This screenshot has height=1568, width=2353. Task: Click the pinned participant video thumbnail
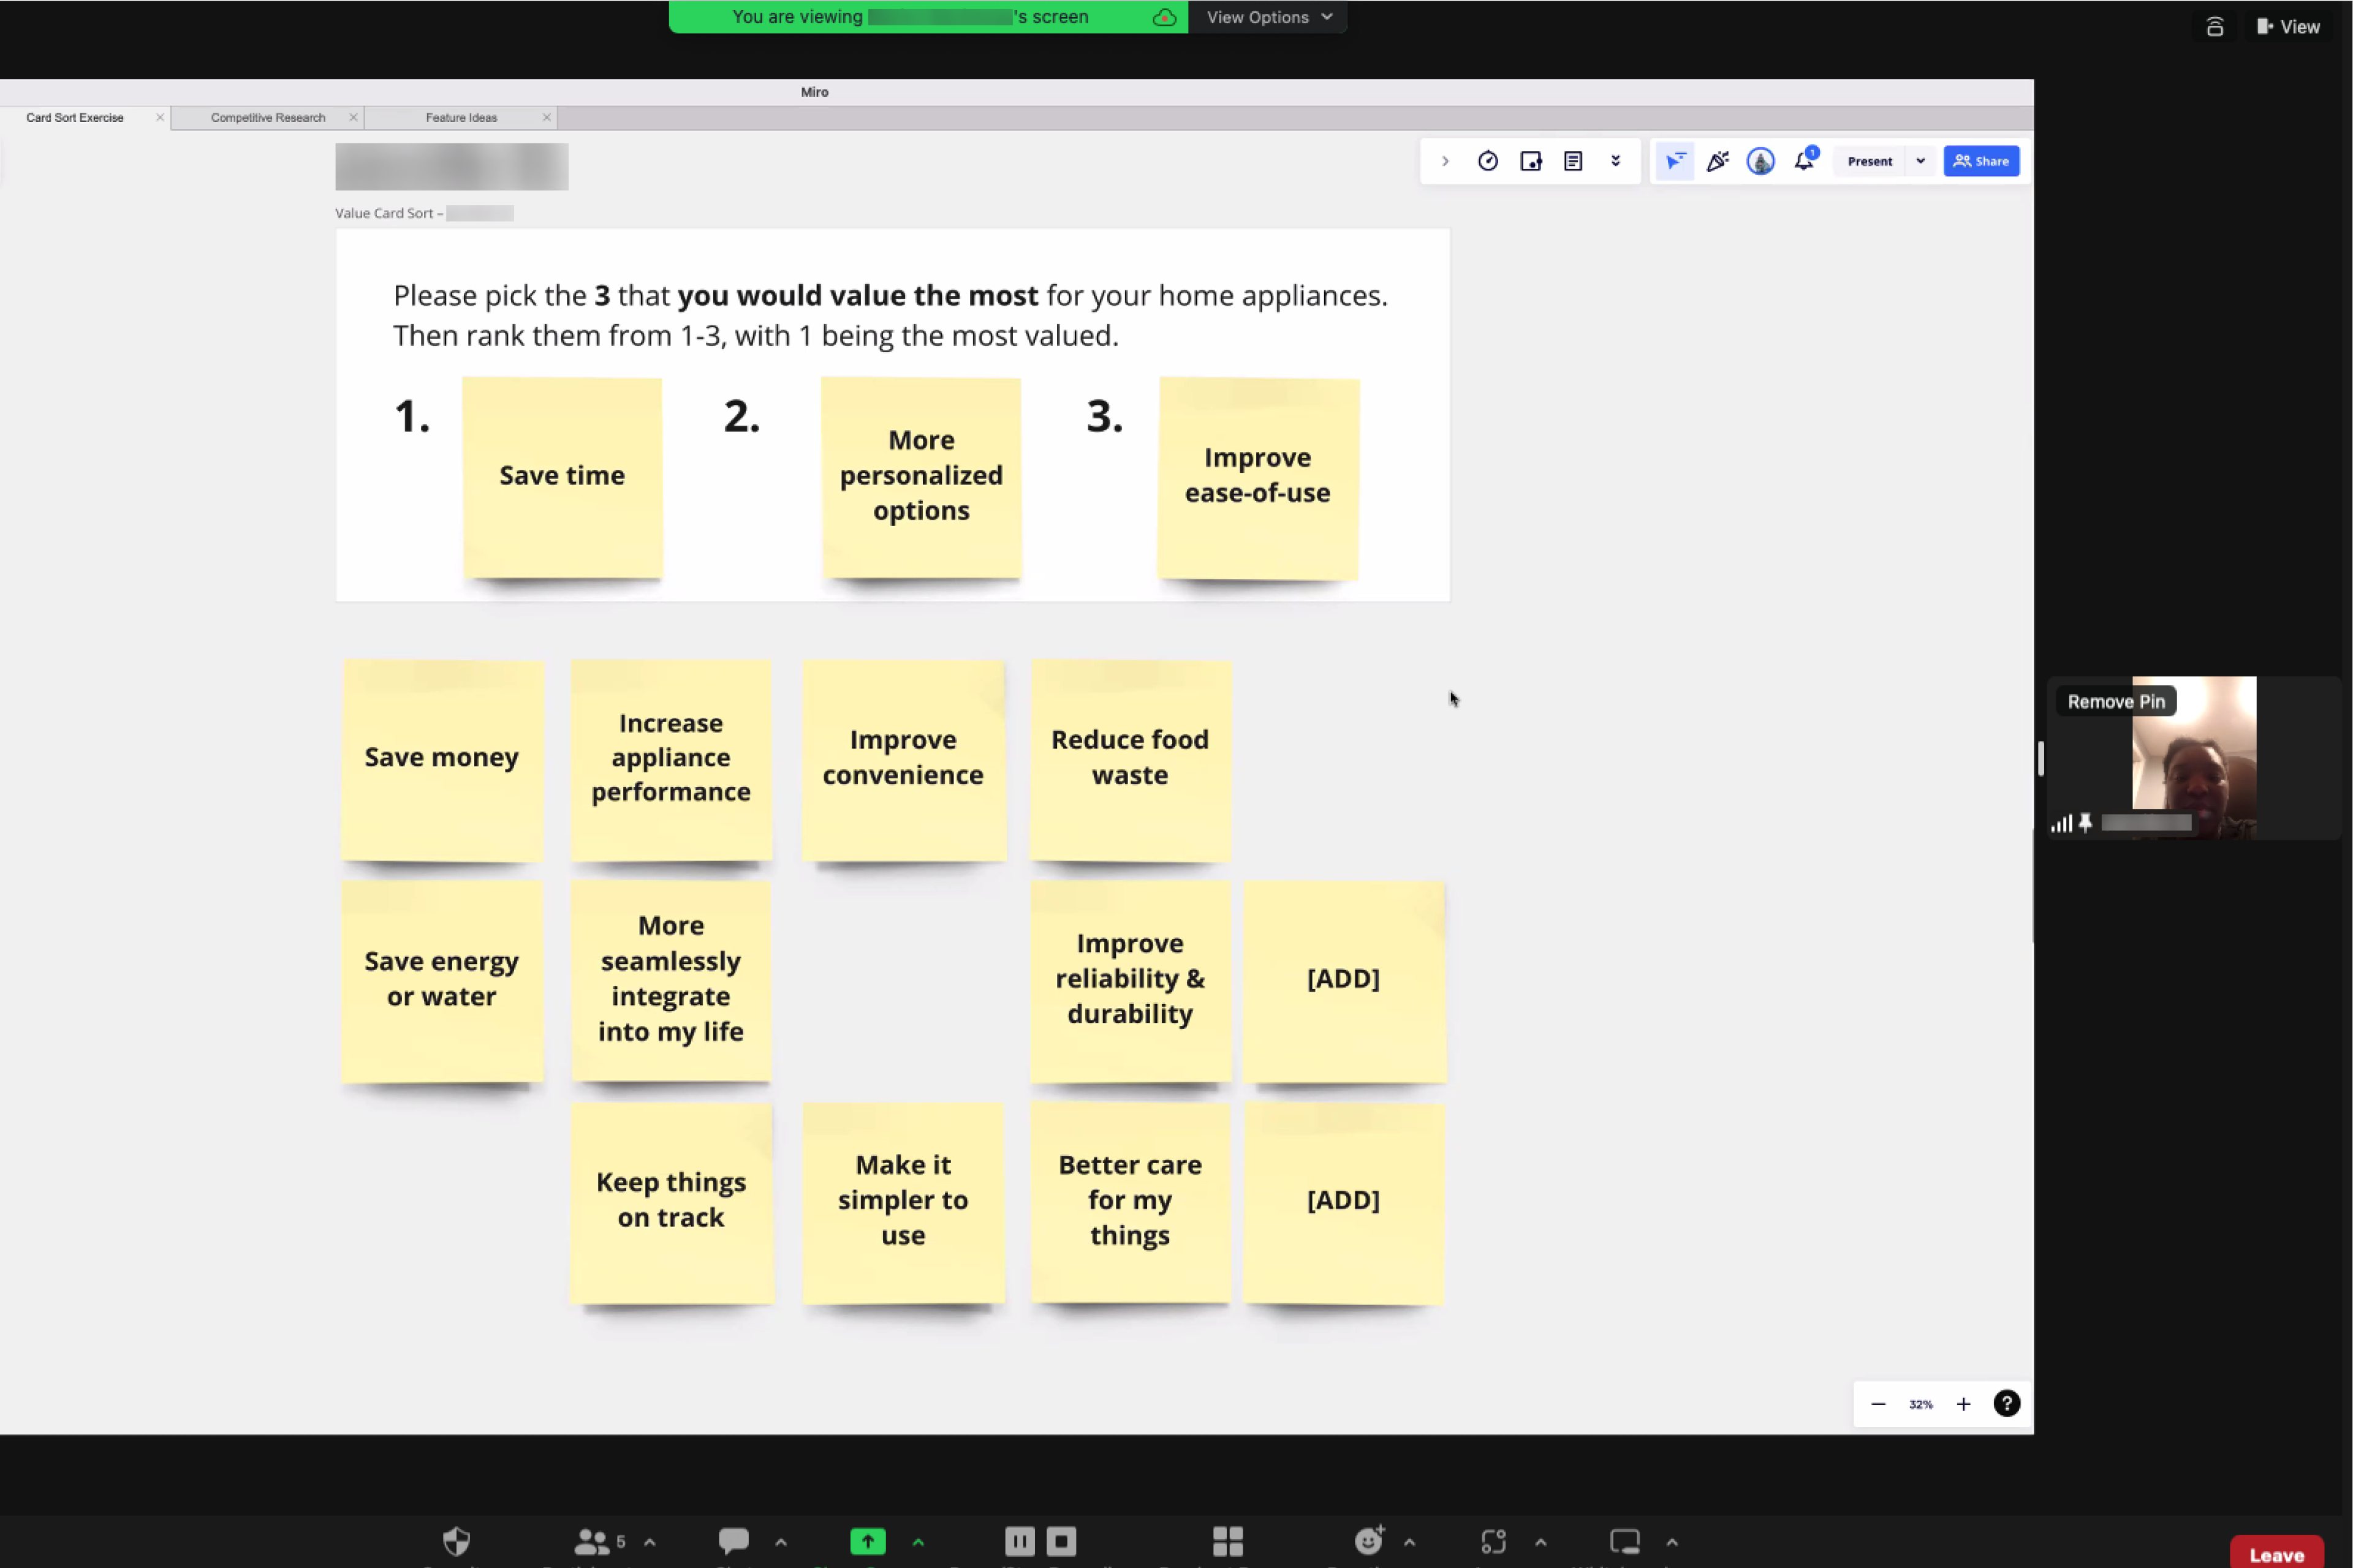click(2194, 757)
